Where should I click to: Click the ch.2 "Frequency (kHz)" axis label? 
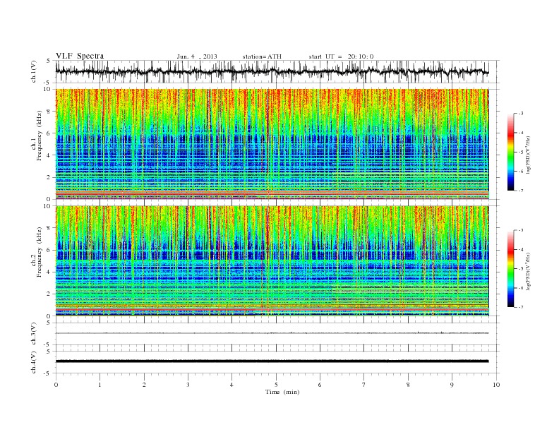coord(40,252)
